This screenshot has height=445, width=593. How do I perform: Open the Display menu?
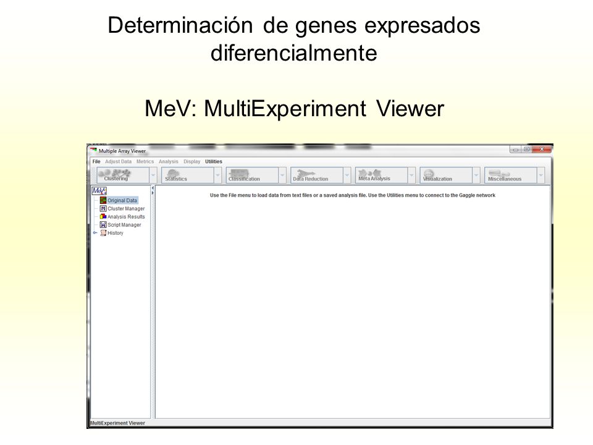click(x=191, y=161)
